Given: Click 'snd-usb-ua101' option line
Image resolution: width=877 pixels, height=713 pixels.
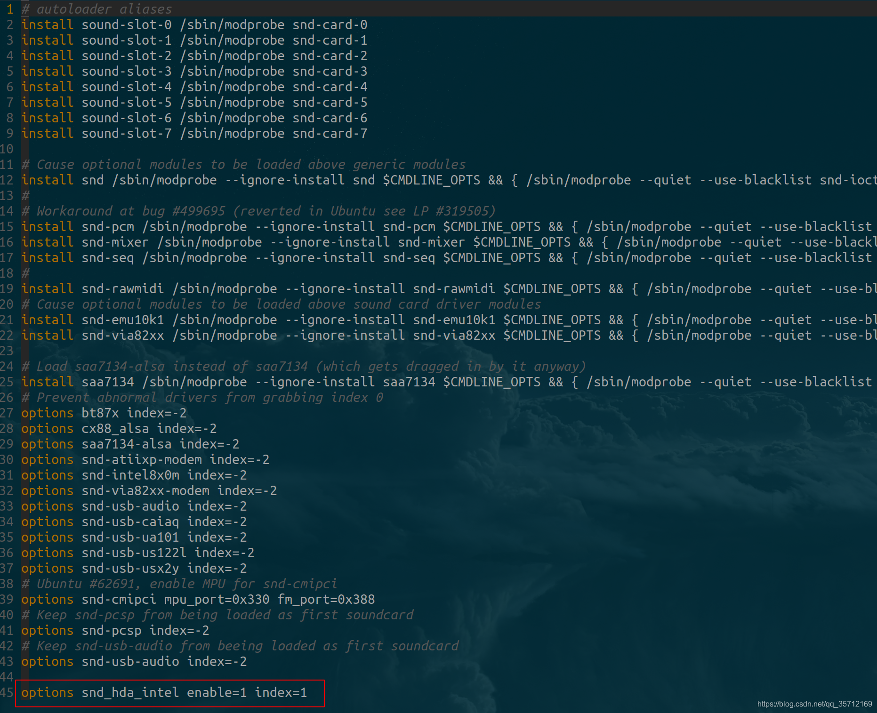Looking at the screenshot, I should tap(134, 537).
